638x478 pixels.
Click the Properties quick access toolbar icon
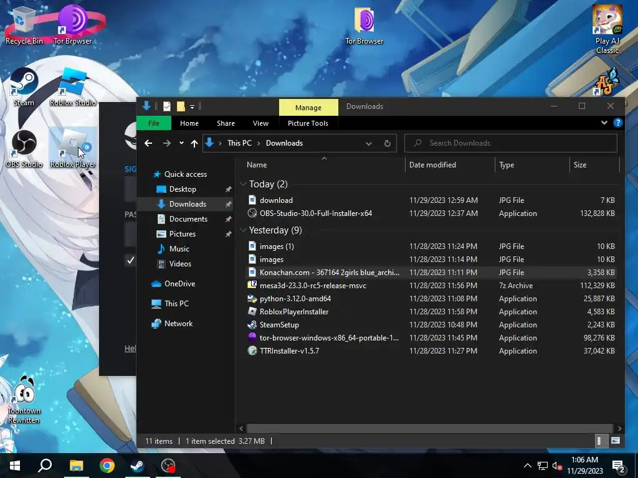click(x=167, y=106)
